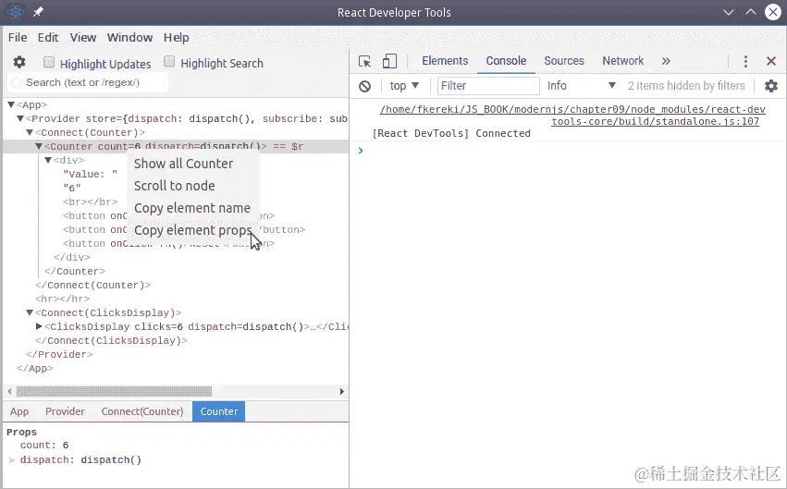
Task: Click the console Filter field
Action: click(488, 86)
